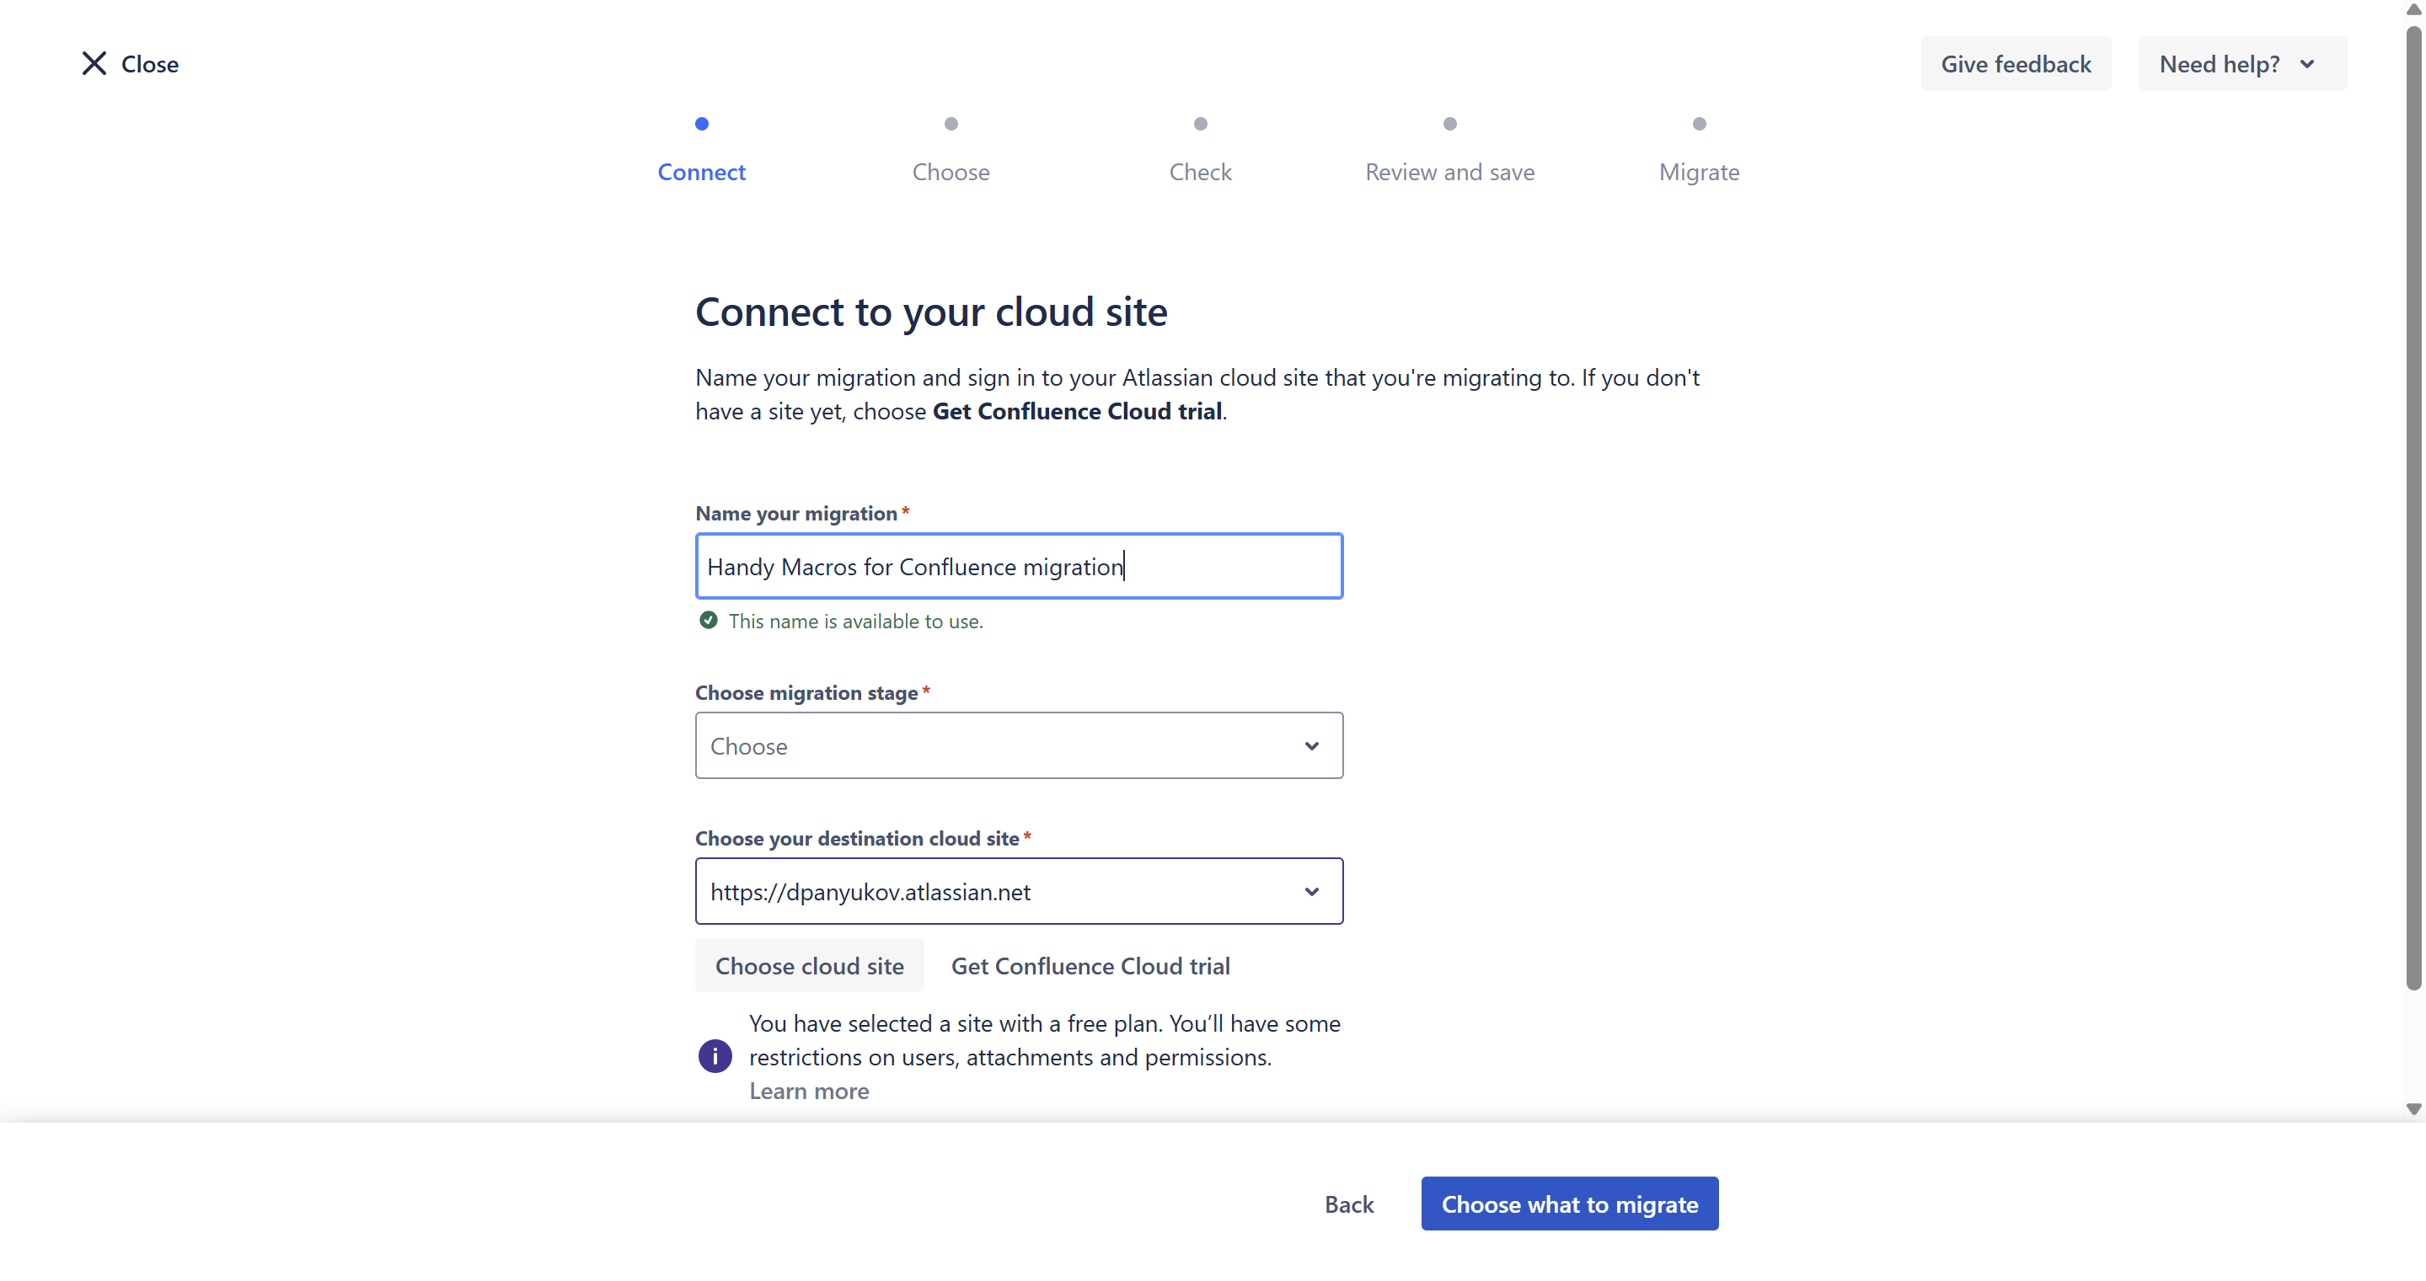Click the Check step dot indicator
Viewport: 2426px width, 1281px height.
pos(1200,123)
